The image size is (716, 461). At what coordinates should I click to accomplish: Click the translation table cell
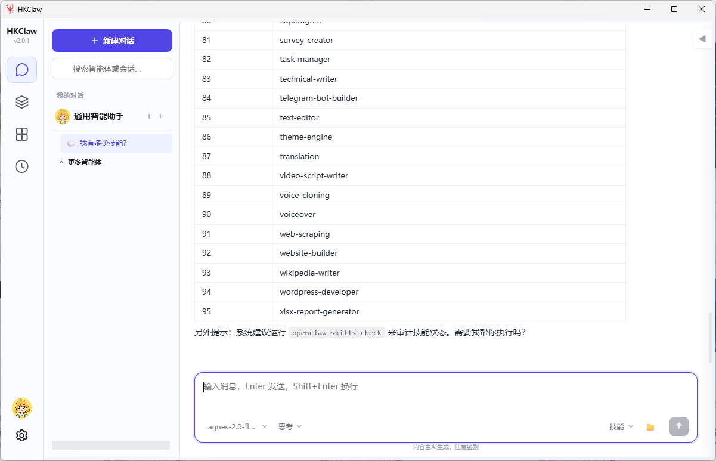(449, 156)
